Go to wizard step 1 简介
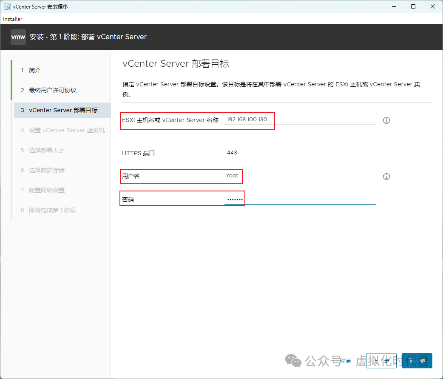443x379 pixels. (x=31, y=70)
